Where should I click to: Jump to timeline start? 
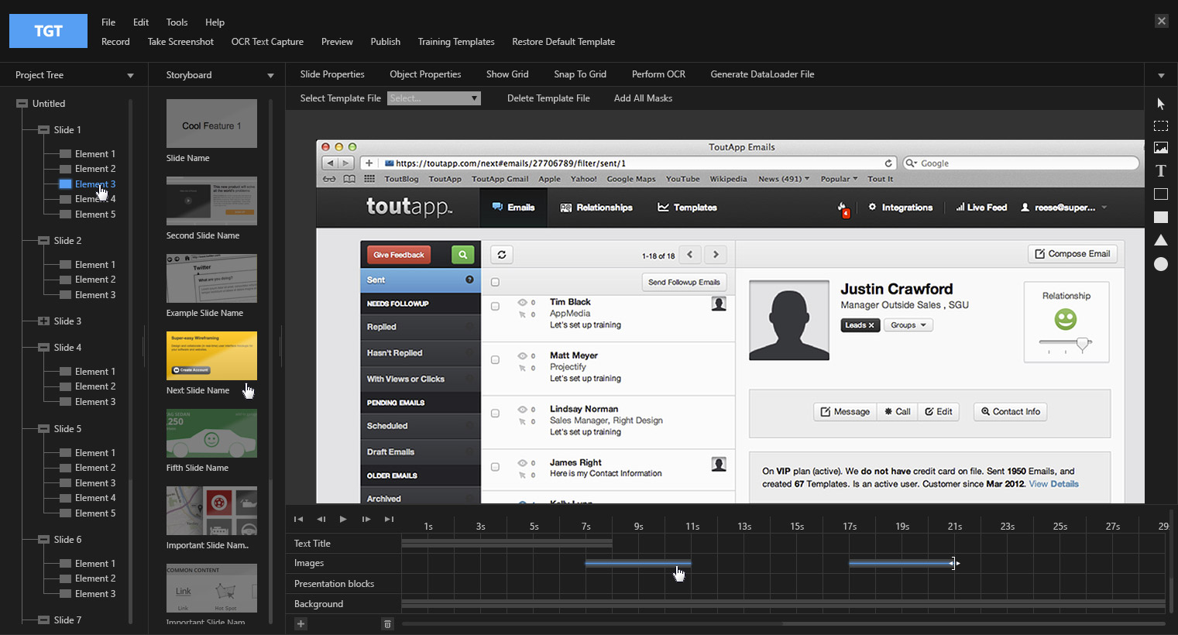point(298,519)
